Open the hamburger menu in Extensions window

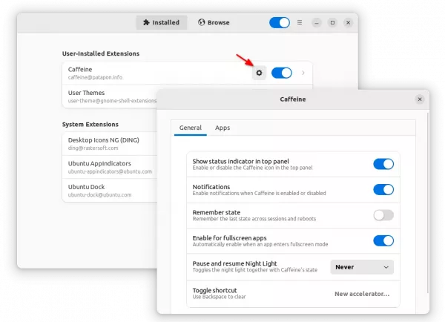tap(300, 22)
